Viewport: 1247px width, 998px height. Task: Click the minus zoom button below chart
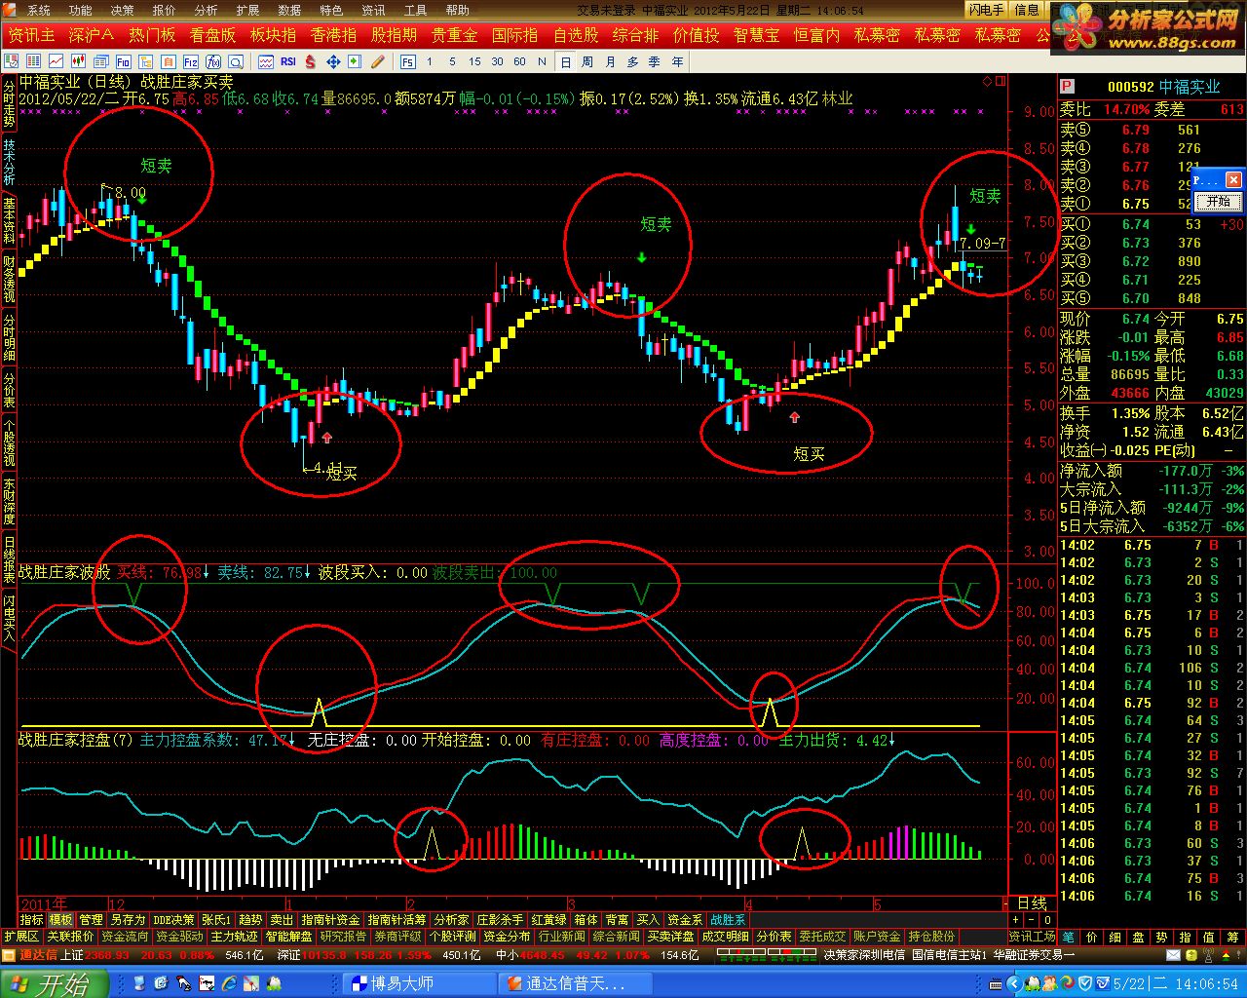pyautogui.click(x=1032, y=919)
